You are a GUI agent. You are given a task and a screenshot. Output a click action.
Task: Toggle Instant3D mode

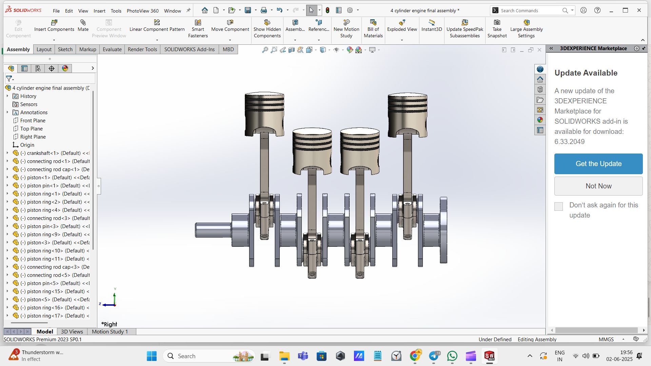tap(431, 23)
